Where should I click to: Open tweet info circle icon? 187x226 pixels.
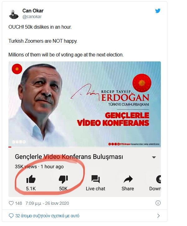[158, 203]
